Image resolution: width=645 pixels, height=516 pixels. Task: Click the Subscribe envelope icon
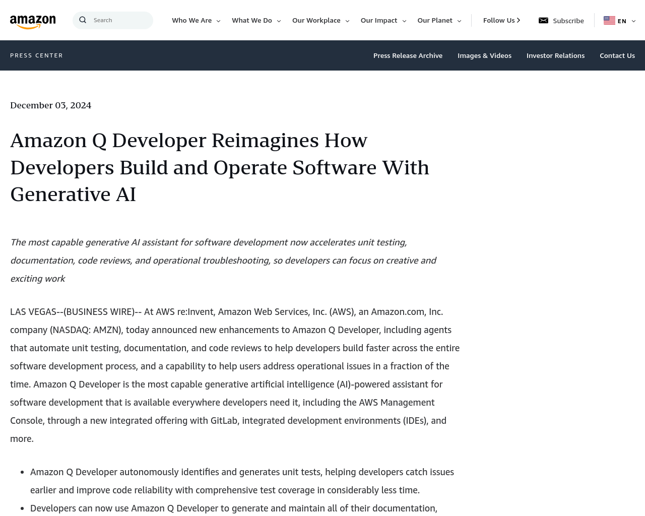(x=543, y=20)
